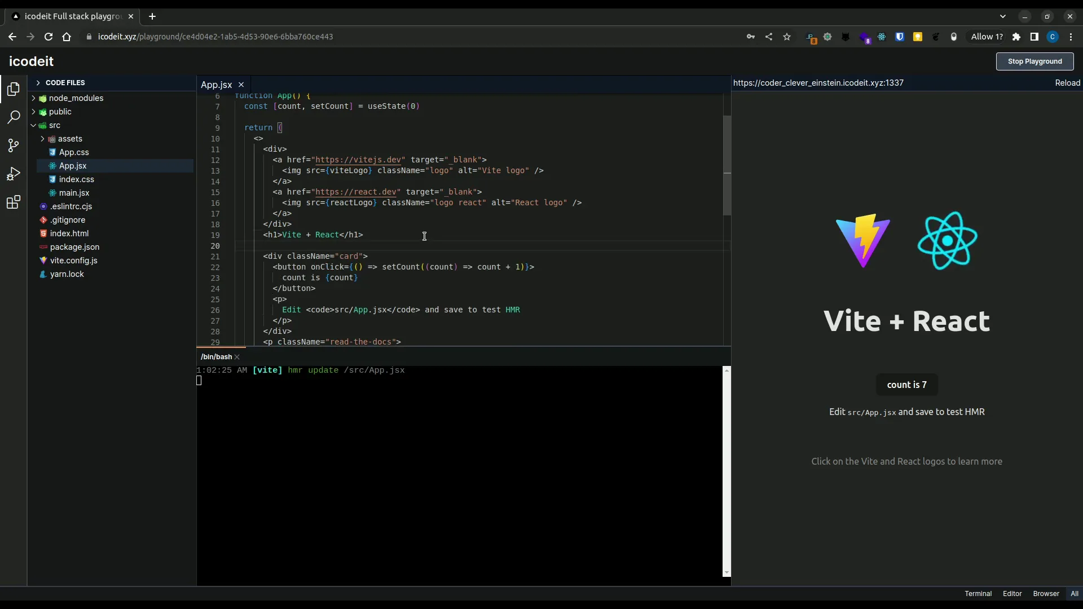
Task: Open the Source Control branch icon
Action: [x=14, y=145]
